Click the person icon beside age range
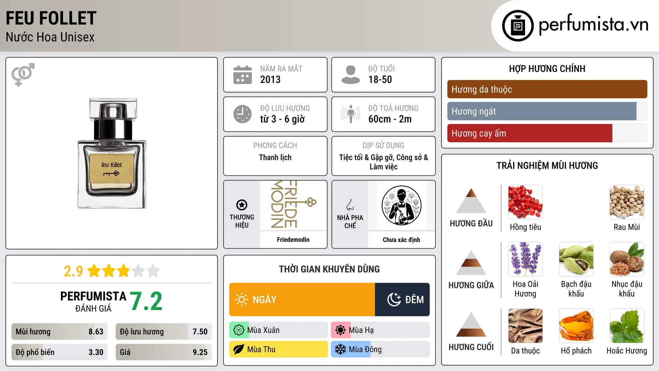 pyautogui.click(x=351, y=75)
